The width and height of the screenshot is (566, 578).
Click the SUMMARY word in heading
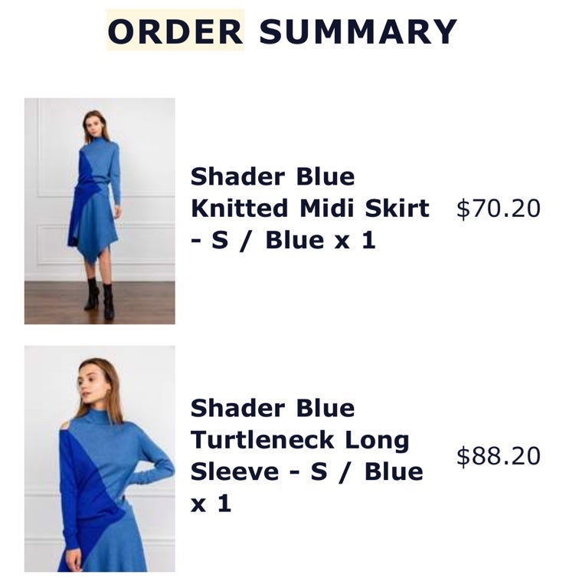[358, 31]
